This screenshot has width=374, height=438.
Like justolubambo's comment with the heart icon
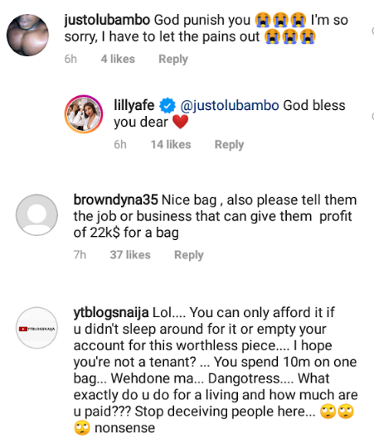pyautogui.click(x=372, y=31)
